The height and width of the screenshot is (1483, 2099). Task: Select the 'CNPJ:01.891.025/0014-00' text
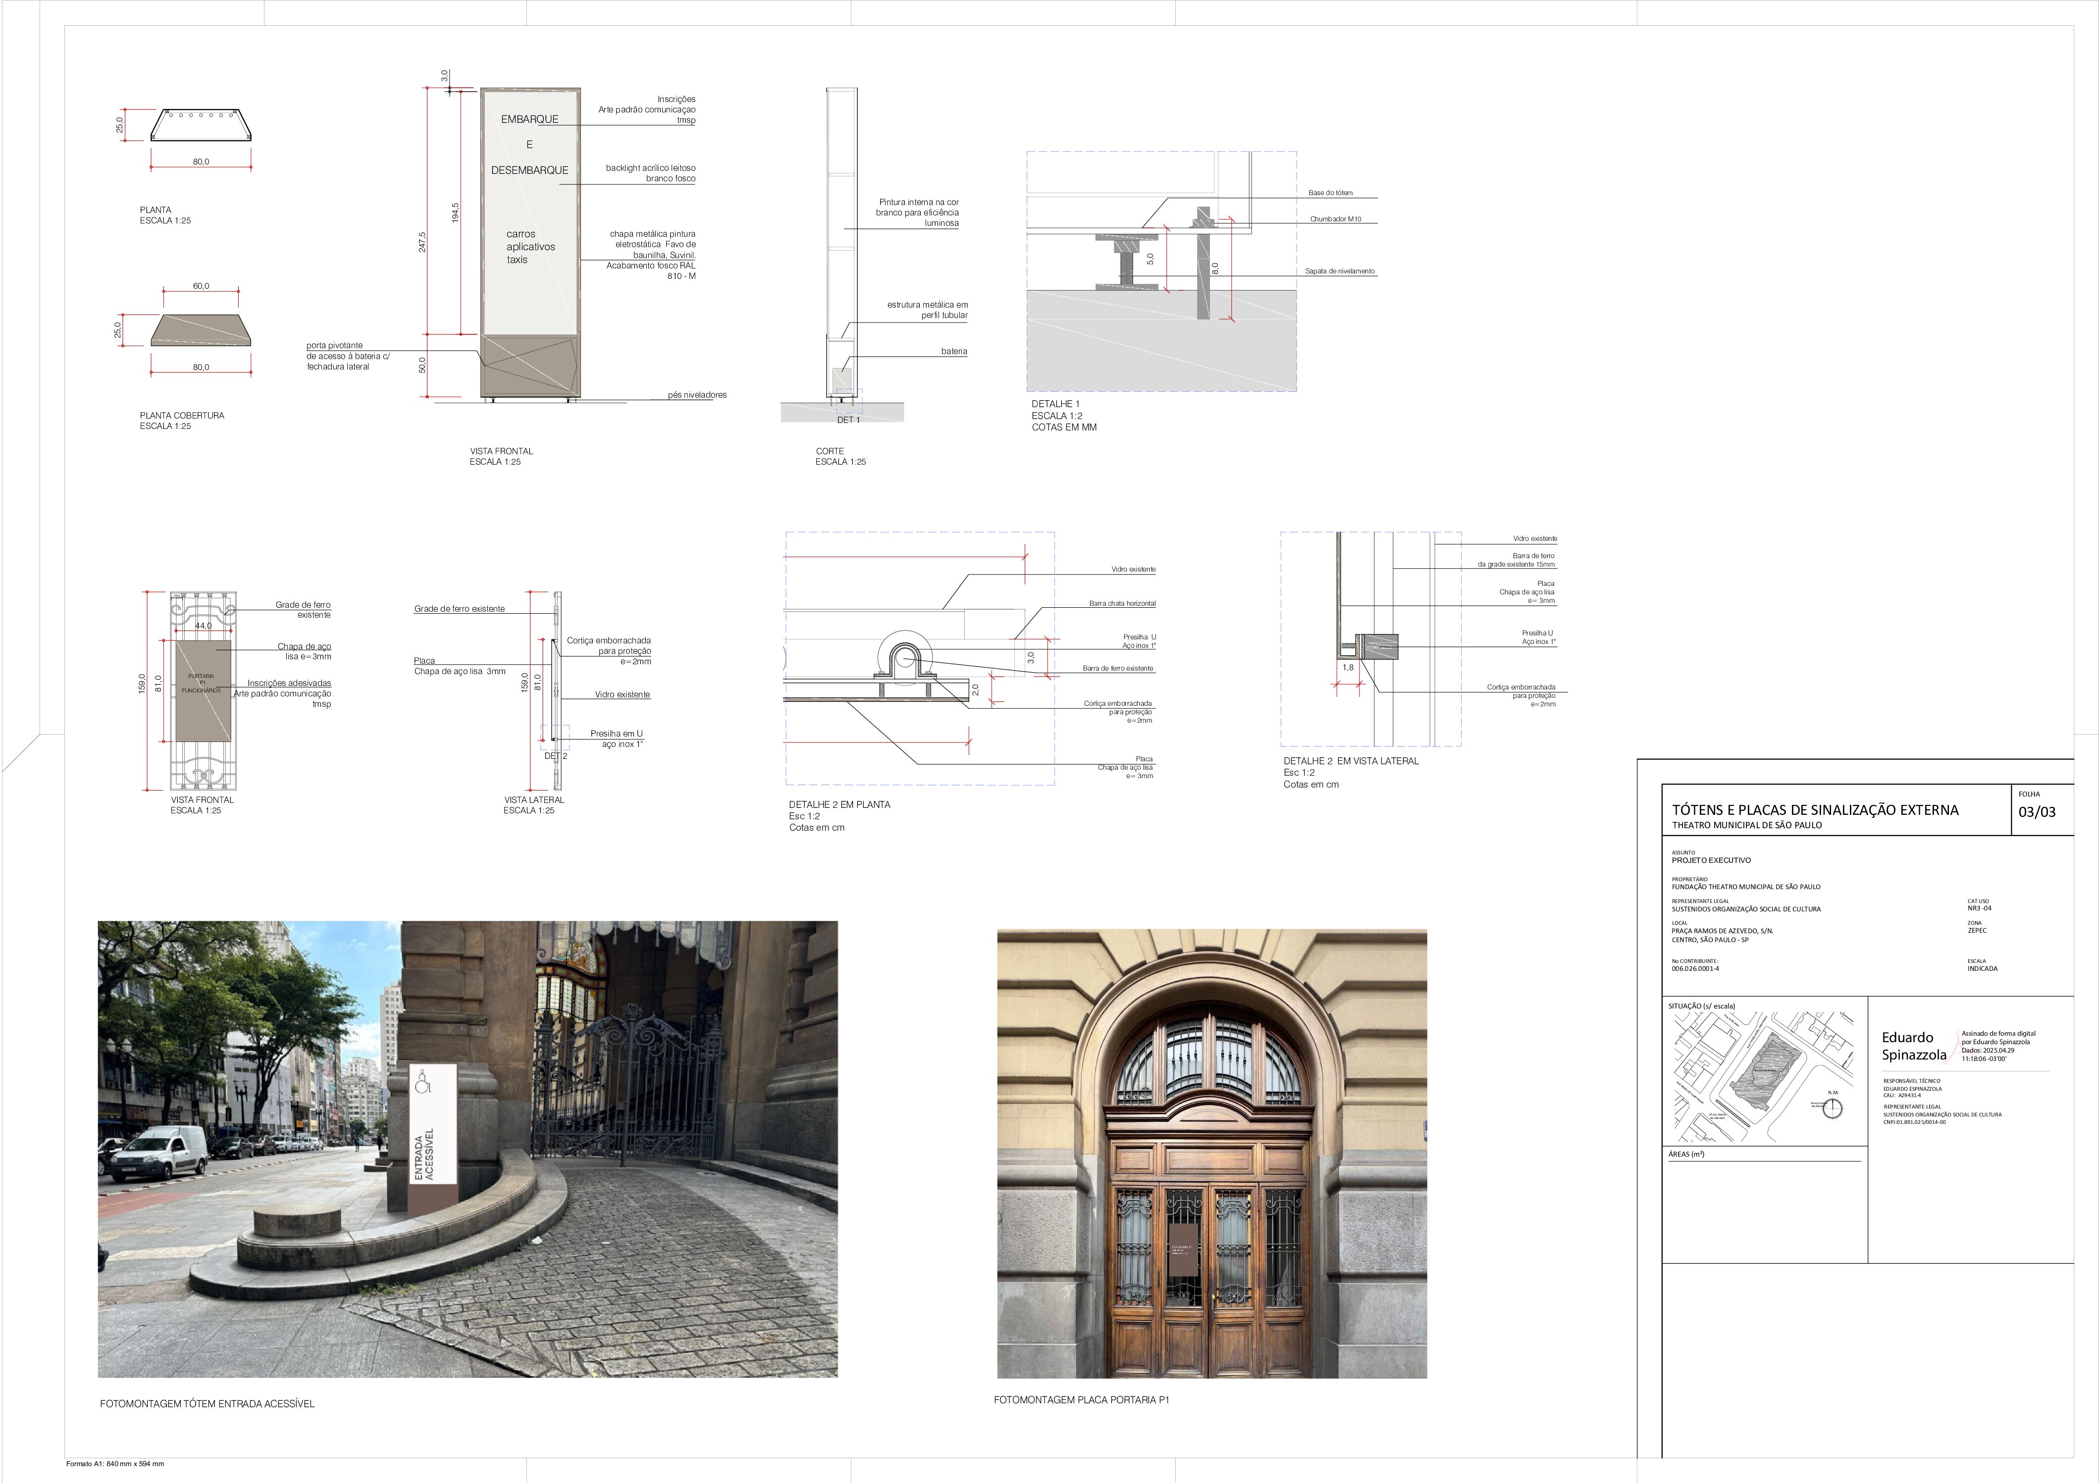(x=1914, y=1122)
